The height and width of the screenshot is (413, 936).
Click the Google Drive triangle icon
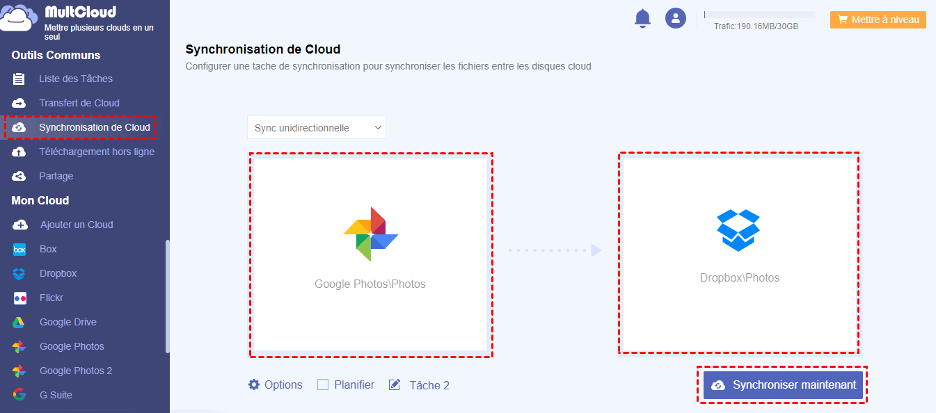(19, 322)
